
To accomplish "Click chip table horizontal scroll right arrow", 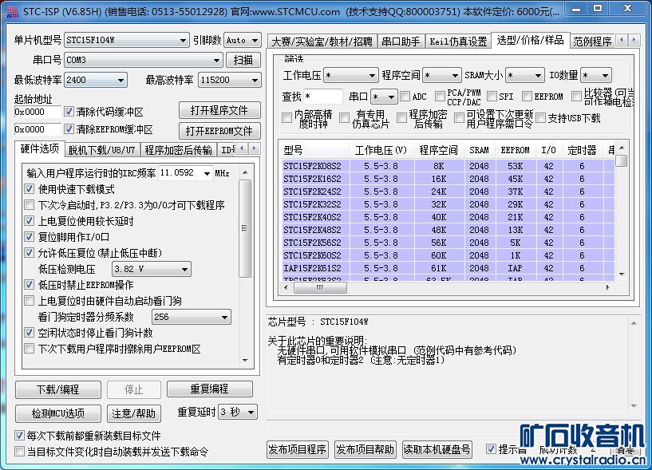I will click(x=608, y=287).
